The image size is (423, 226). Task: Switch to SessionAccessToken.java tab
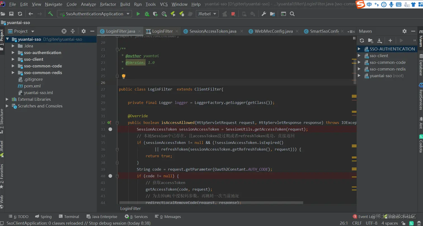pos(213,31)
